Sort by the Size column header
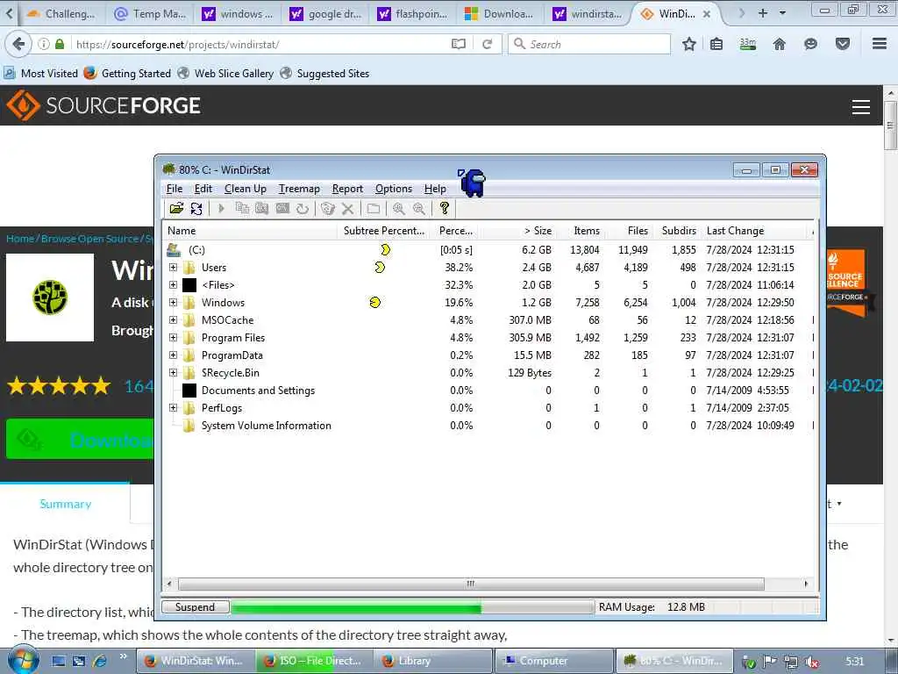898x674 pixels. 517,231
